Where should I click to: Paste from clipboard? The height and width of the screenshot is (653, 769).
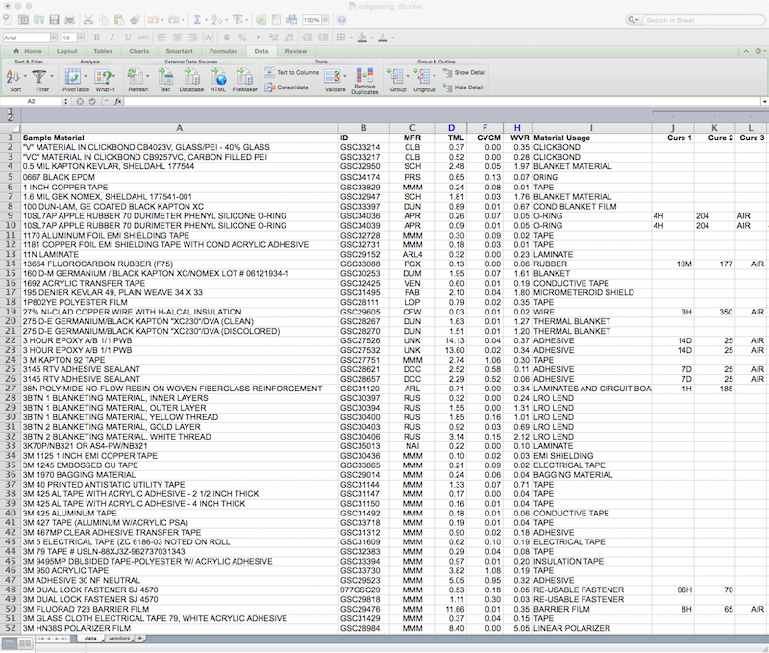[x=119, y=20]
